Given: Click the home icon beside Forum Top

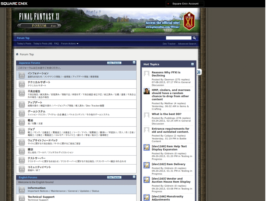Looking at the screenshot, I should tap(17, 54).
